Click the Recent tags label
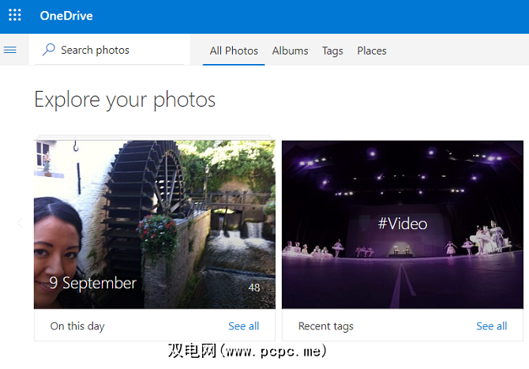 click(x=325, y=326)
